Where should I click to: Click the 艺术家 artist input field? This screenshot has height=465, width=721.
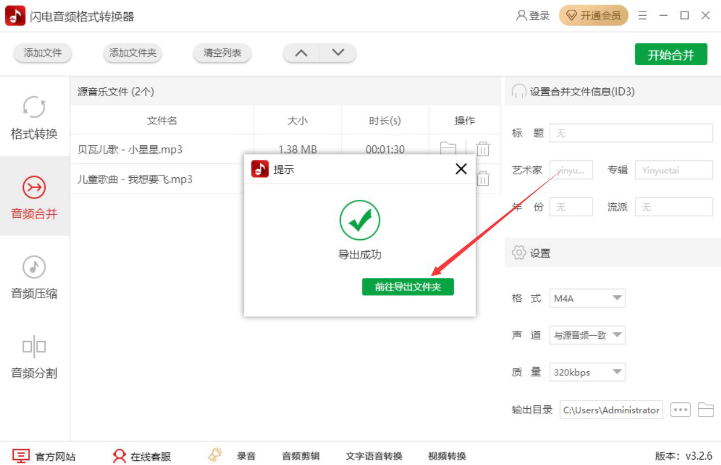click(571, 170)
